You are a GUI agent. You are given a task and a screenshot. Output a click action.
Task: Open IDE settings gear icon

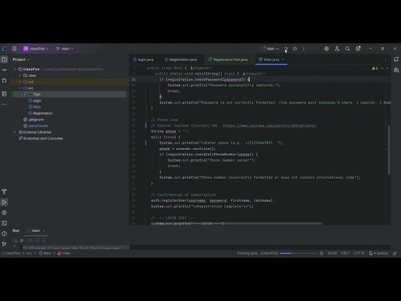pos(358,48)
